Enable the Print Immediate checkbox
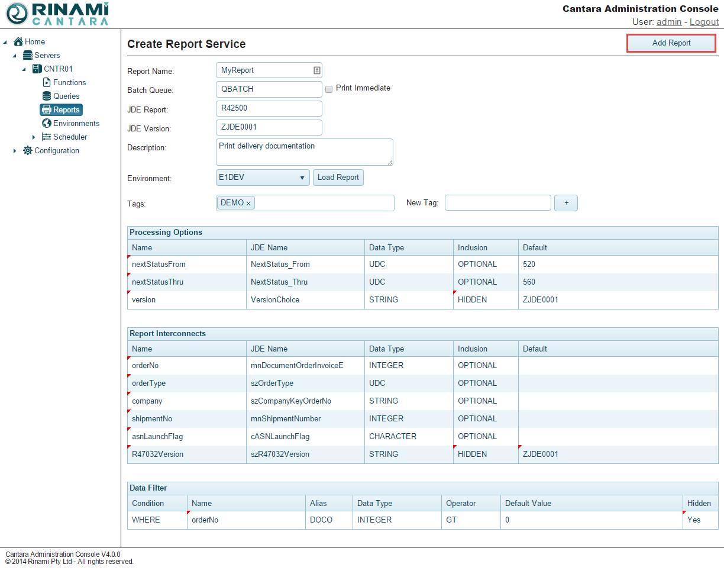 pyautogui.click(x=329, y=89)
